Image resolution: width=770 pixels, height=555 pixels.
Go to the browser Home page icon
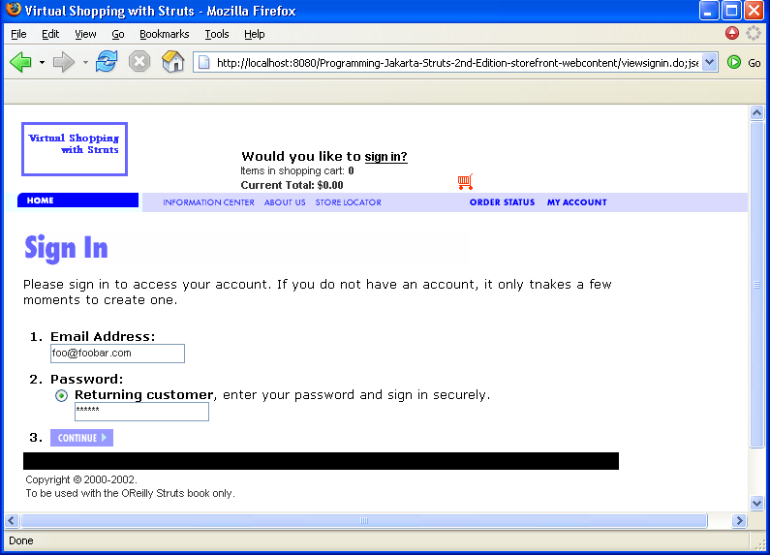[173, 62]
